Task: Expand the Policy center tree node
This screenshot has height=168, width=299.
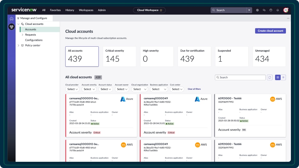Action: [x=18, y=45]
